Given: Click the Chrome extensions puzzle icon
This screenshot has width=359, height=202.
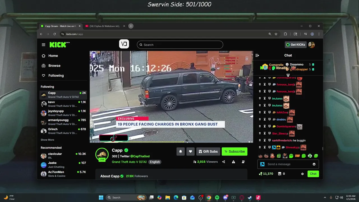Looking at the screenshot, I should click(285, 34).
